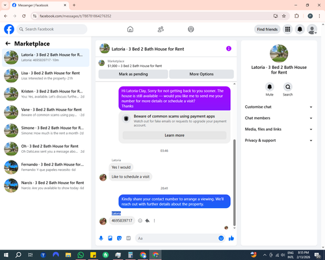The image size is (325, 260).
Task: Click the large listing photo in the right panel
Action: 279,53
